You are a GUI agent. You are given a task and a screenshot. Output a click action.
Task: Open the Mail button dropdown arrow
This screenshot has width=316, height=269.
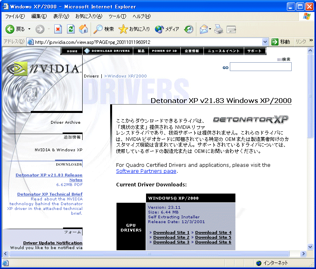[210, 29]
